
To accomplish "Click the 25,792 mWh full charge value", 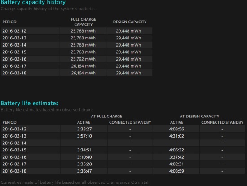I will [83, 59].
